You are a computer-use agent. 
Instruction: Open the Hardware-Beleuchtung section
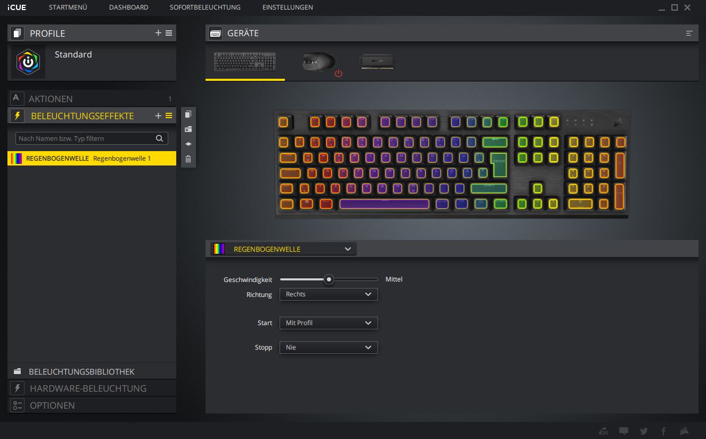(88, 388)
